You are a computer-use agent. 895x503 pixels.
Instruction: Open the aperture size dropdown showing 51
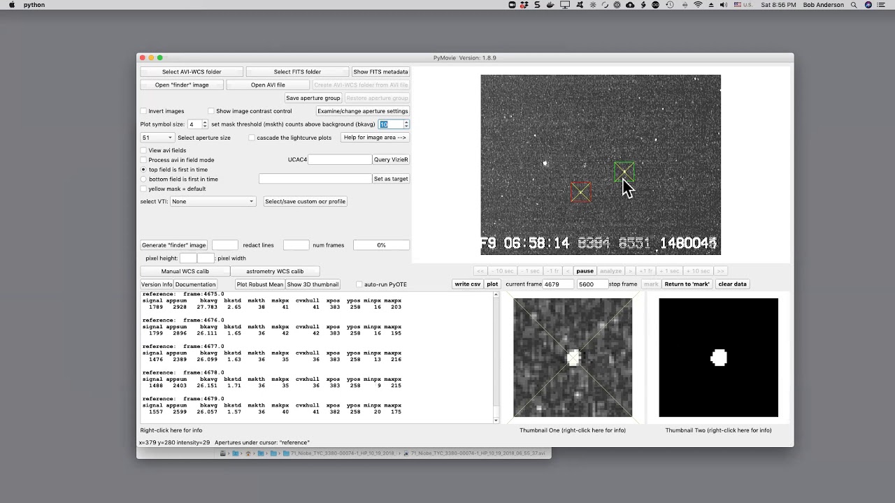(157, 138)
